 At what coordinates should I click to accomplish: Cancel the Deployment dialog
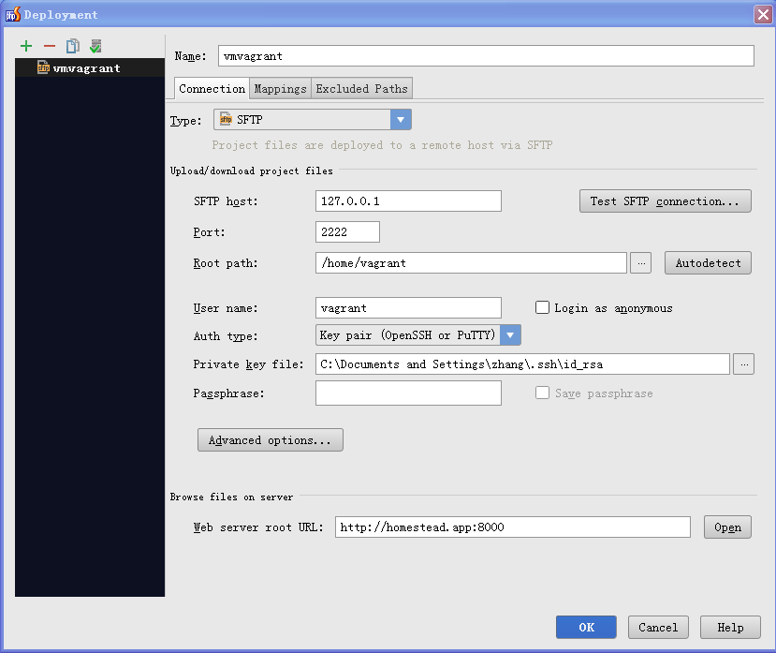click(658, 628)
